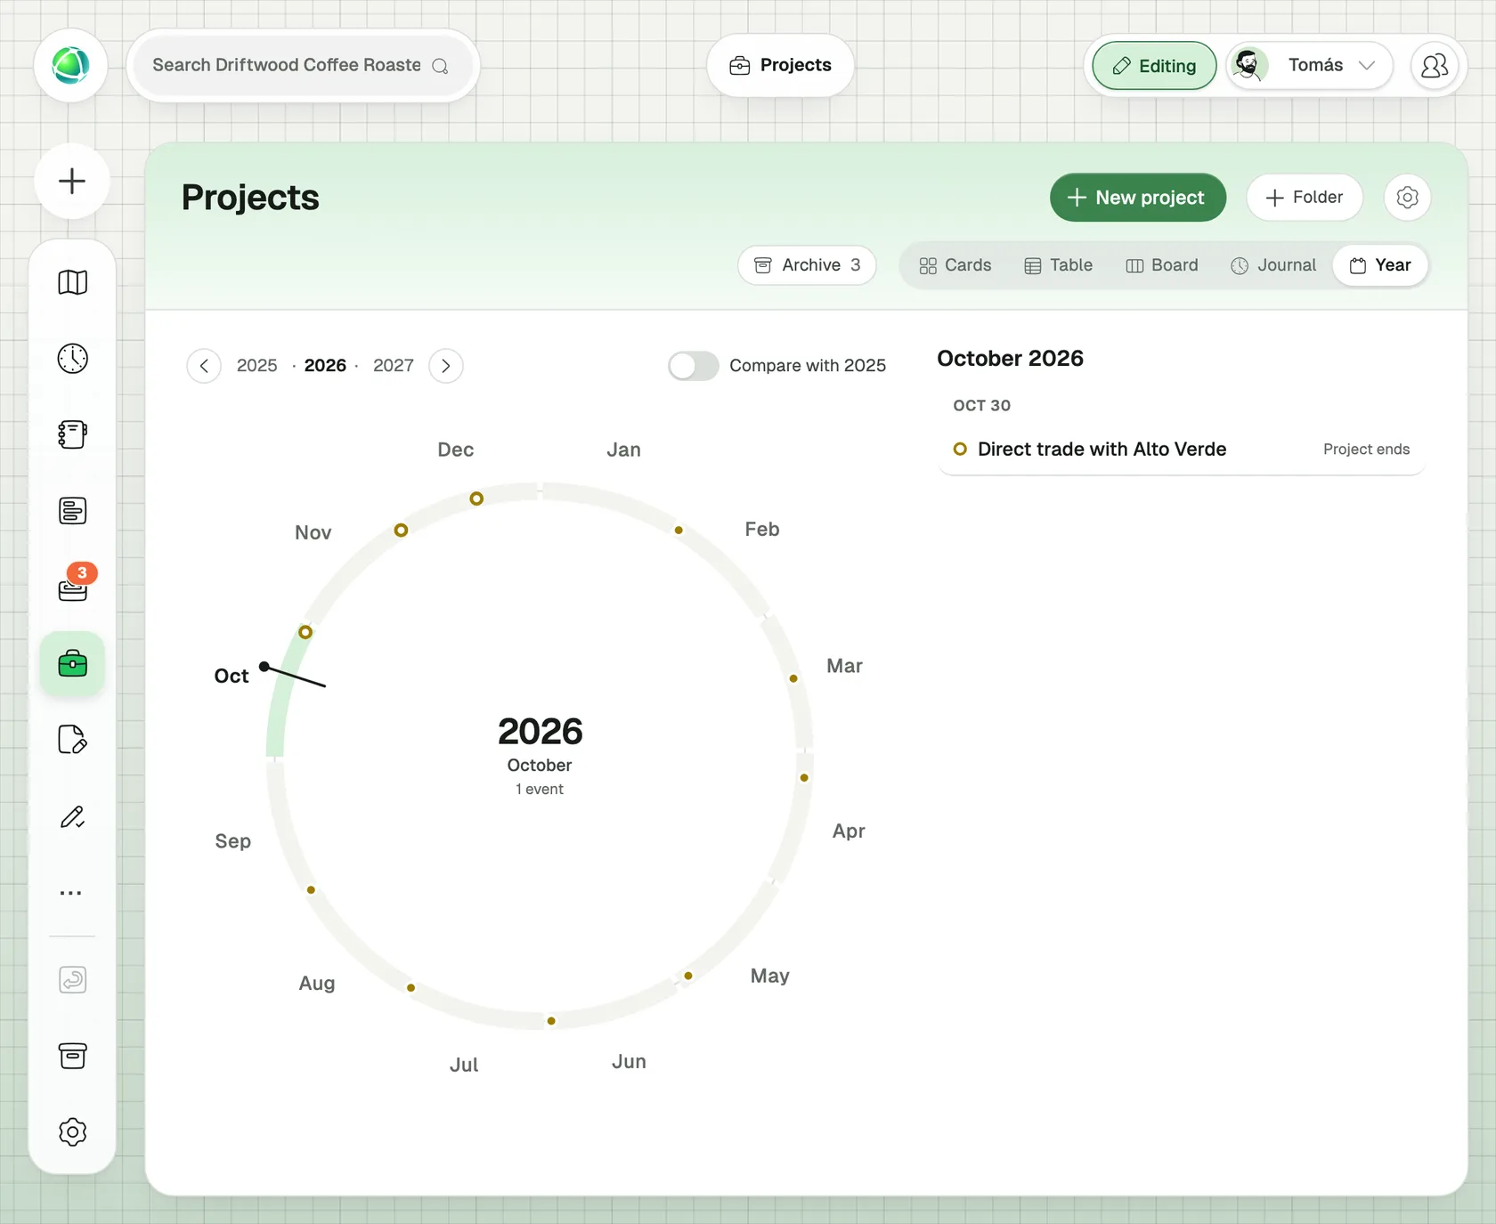Open the settings gear at sidebar bottom
Image resolution: width=1496 pixels, height=1224 pixels.
pos(72,1132)
